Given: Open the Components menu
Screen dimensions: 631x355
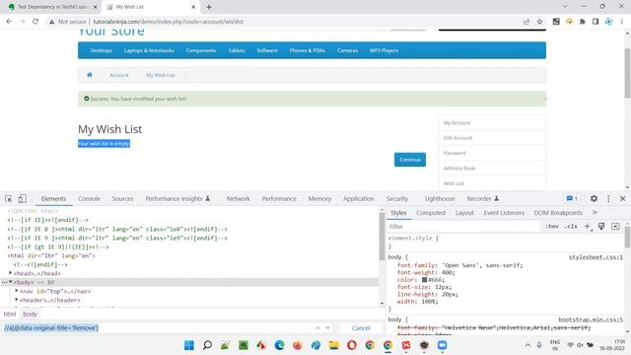Looking at the screenshot, I should [201, 50].
